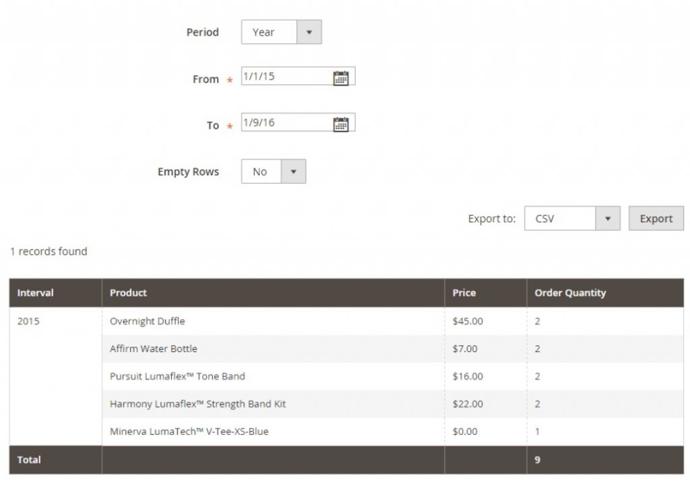The height and width of the screenshot is (482, 690).
Task: Click the Empty Rows dropdown arrow
Action: [x=294, y=171]
